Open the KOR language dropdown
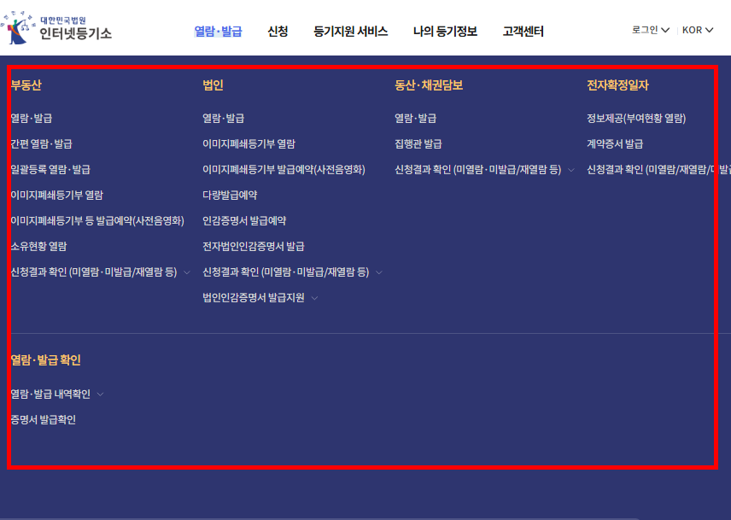The image size is (731, 520). pyautogui.click(x=699, y=28)
